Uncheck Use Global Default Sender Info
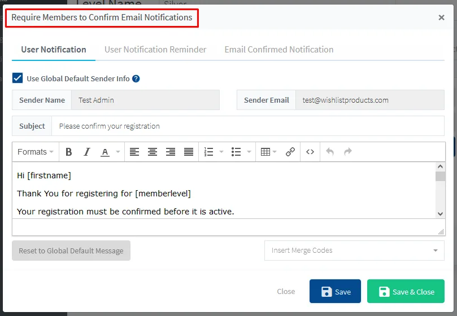The image size is (457, 316). [18, 78]
